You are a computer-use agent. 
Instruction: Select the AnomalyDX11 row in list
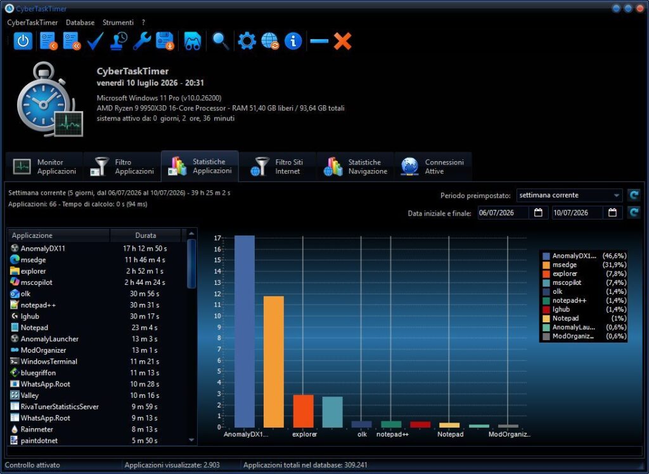point(97,248)
